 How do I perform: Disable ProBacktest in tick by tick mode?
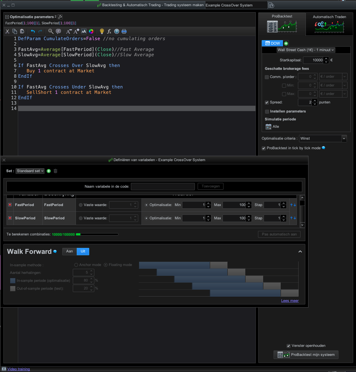pyautogui.click(x=264, y=148)
